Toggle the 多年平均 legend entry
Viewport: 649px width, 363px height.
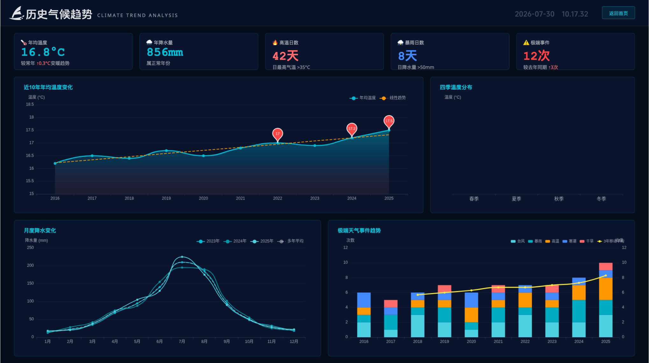click(x=290, y=241)
